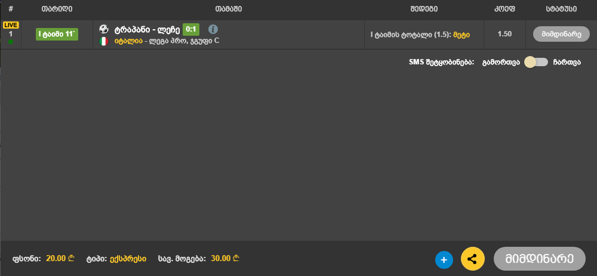Click the soccer ball icon

(x=103, y=29)
